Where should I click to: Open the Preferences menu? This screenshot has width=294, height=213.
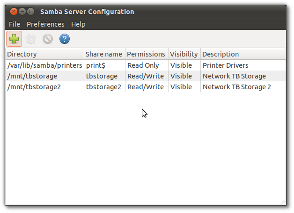coord(45,24)
